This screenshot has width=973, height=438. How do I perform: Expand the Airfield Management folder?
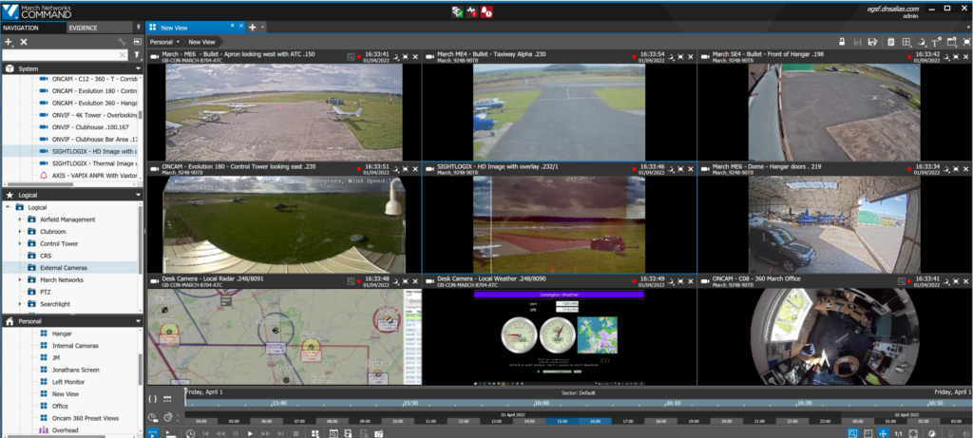pos(20,219)
